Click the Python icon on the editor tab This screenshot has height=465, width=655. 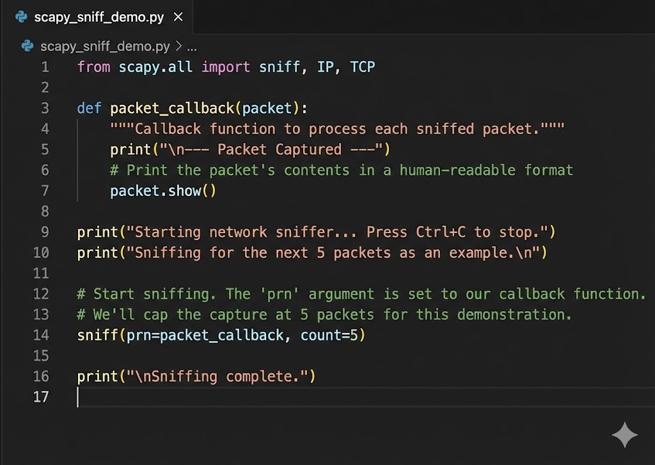coord(21,17)
